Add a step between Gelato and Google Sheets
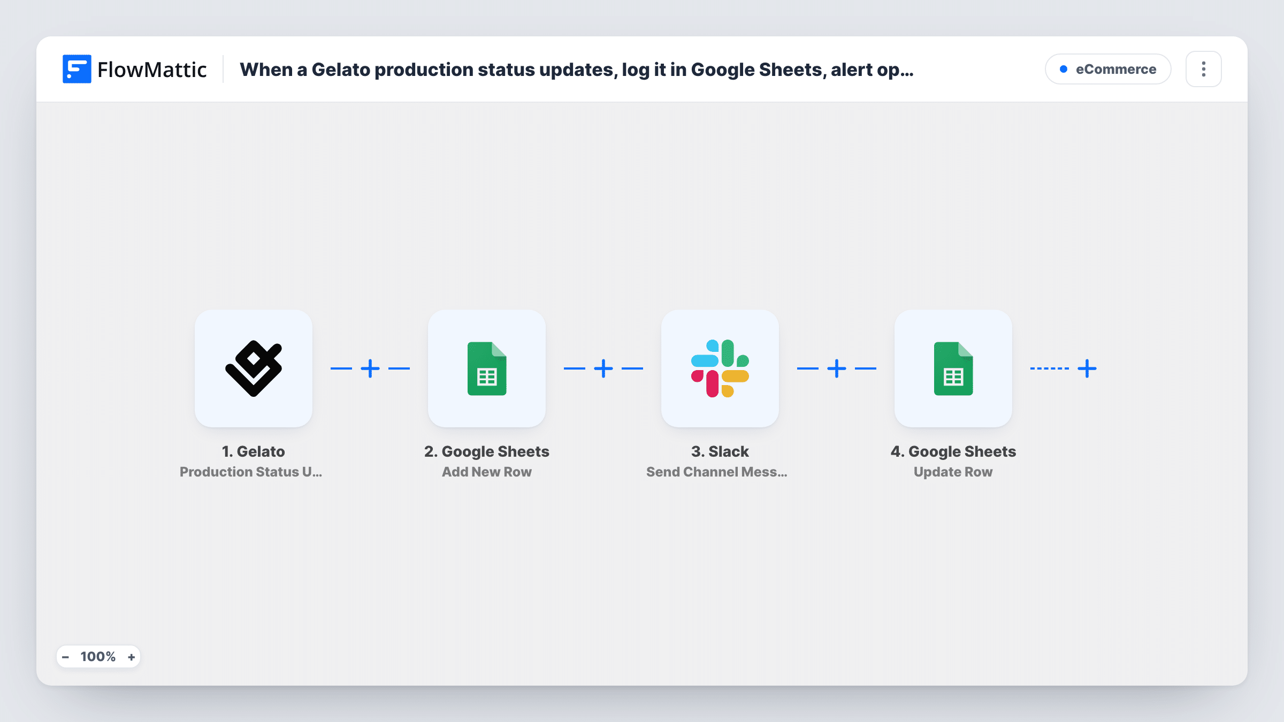The height and width of the screenshot is (722, 1284). tap(370, 368)
